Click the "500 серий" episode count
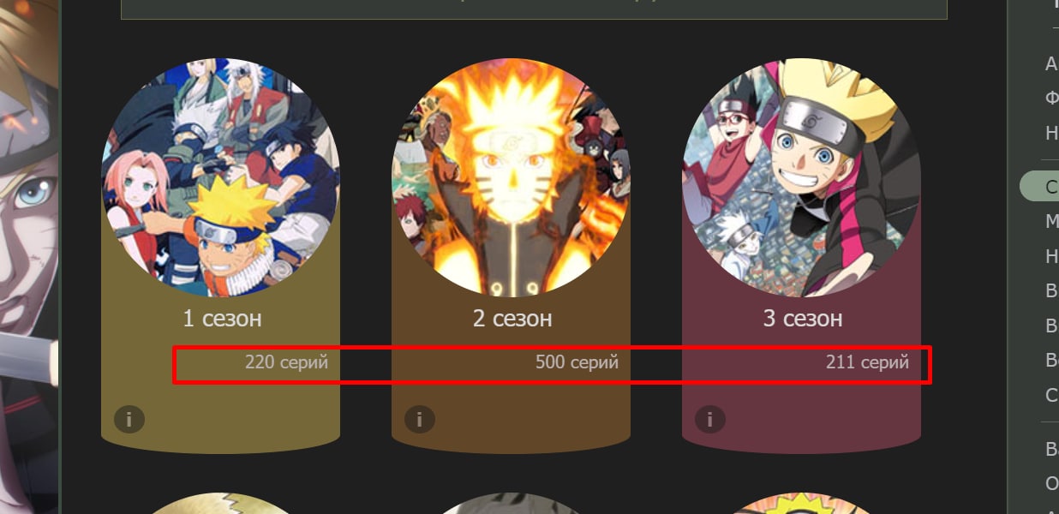The width and height of the screenshot is (1059, 514). pos(577,362)
